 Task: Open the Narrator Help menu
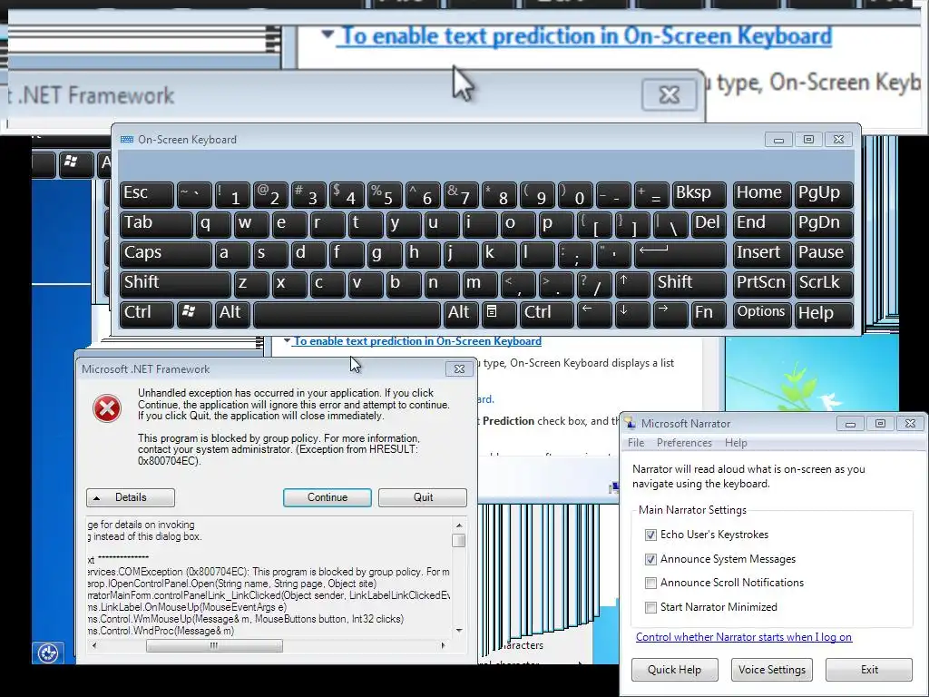[x=736, y=443]
